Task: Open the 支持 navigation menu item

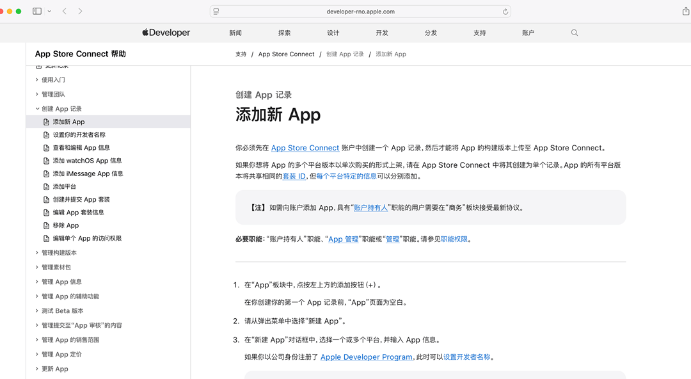Action: click(x=479, y=33)
